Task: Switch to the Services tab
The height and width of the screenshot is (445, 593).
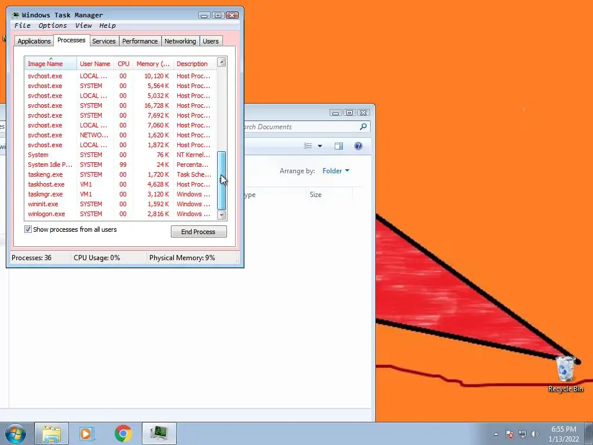Action: pos(104,41)
